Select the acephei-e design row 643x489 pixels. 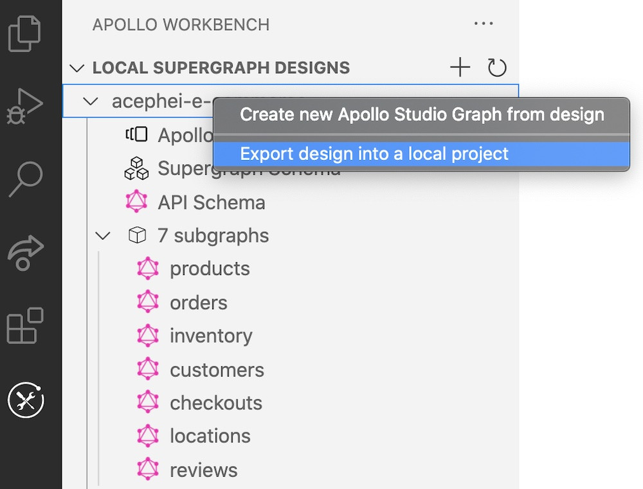291,101
